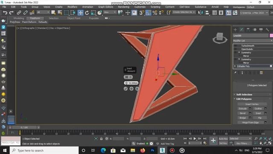Click the Undo arrow icon

(x=5, y=12)
